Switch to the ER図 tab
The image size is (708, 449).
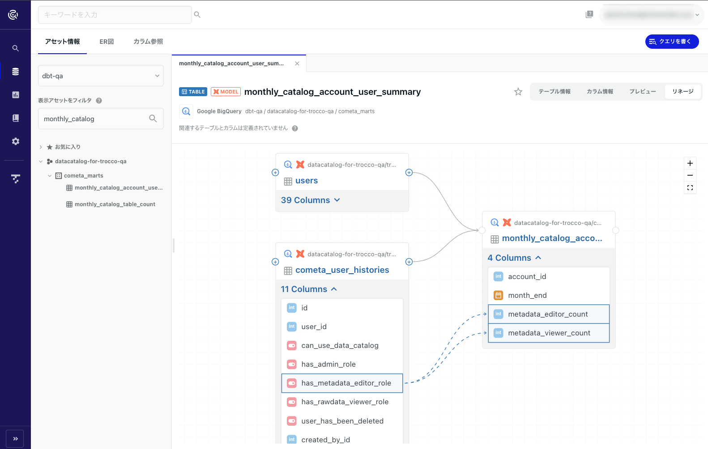107,42
